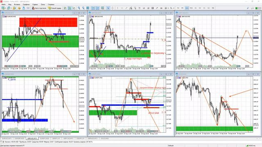The height and width of the screenshot is (147, 262).
Task: Select the crosshair tool
Action: point(113,8)
